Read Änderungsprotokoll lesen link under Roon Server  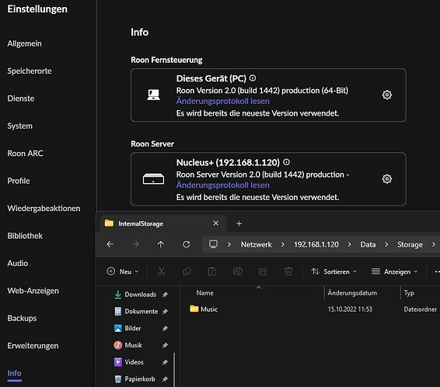click(223, 185)
